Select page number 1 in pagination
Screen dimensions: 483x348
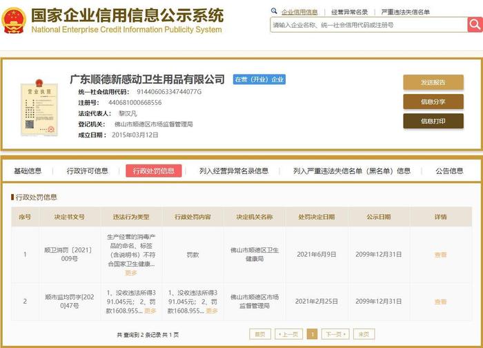313,334
